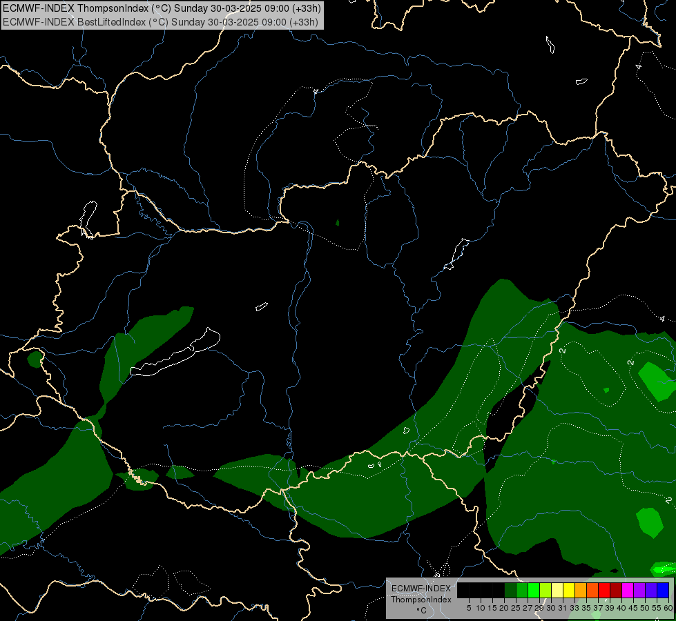Pick the yellow 31-33 legend swatch
The width and height of the screenshot is (676, 621).
[569, 590]
